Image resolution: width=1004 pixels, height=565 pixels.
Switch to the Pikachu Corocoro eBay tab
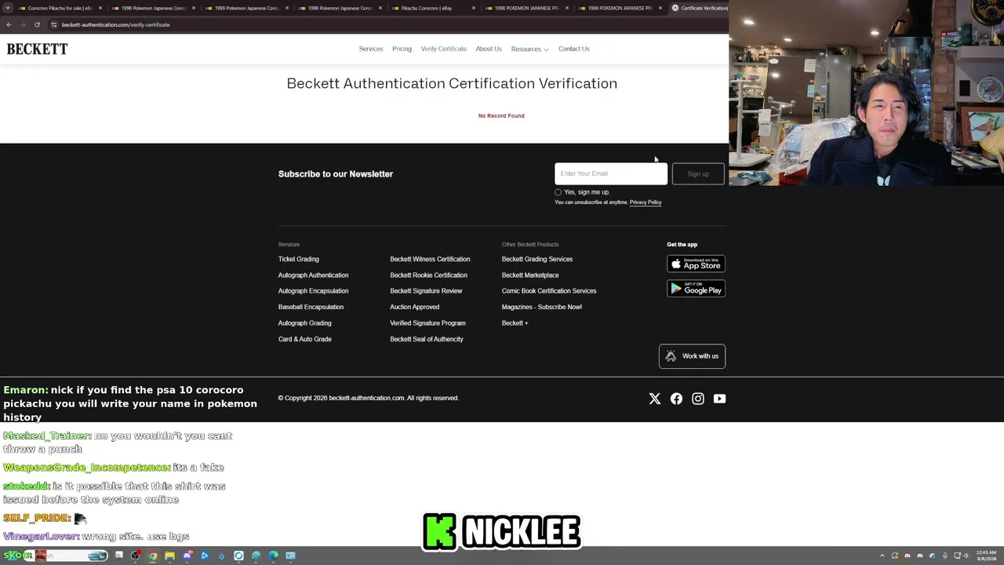432,8
